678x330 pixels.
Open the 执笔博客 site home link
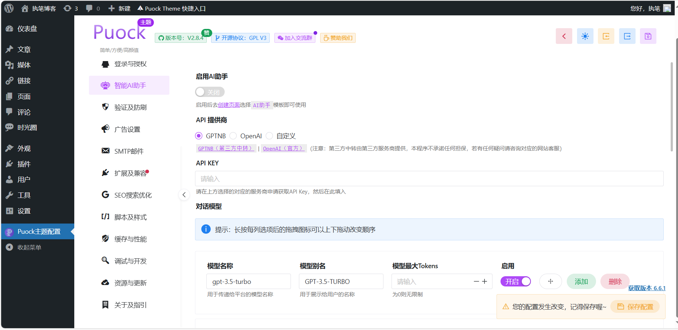point(38,8)
